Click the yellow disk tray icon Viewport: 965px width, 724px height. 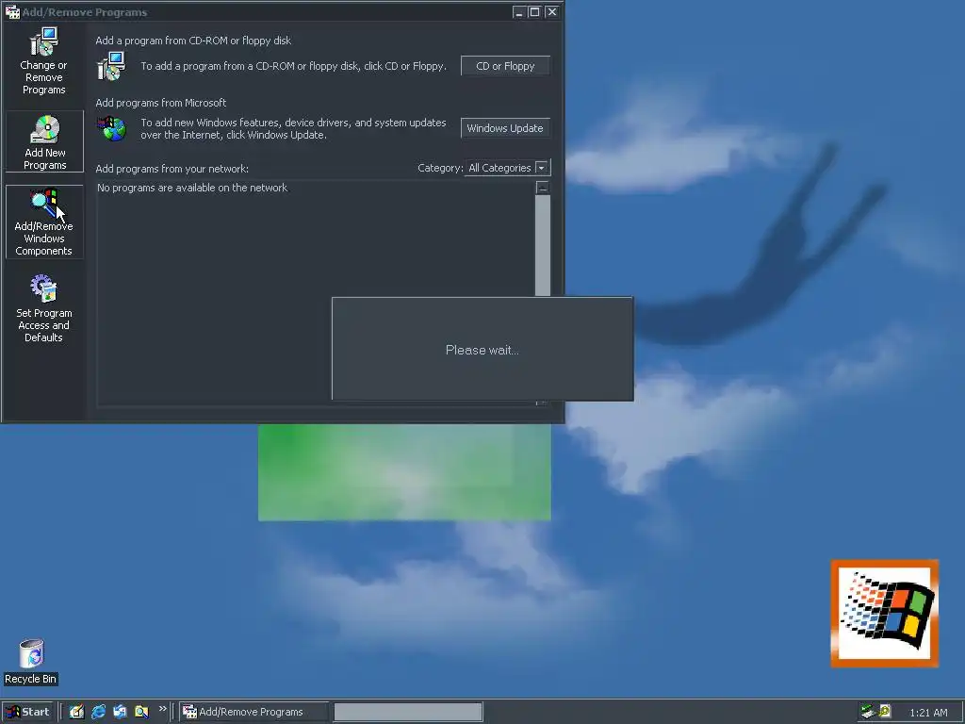click(x=884, y=711)
